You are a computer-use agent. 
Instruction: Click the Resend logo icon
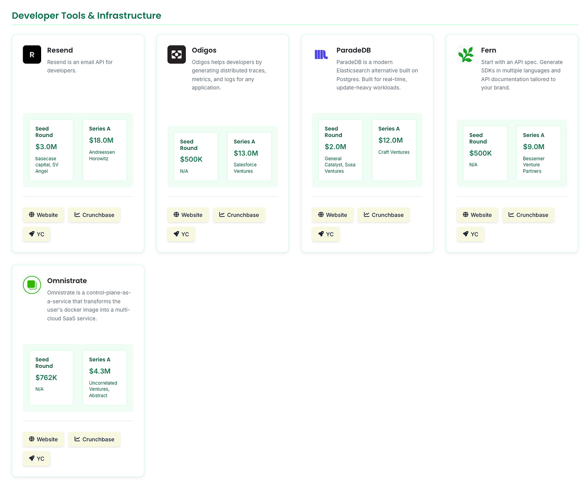click(x=32, y=54)
